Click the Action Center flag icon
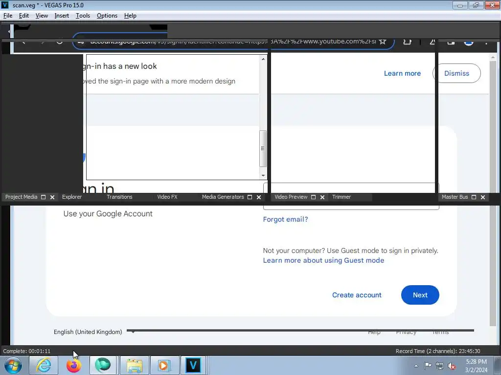501x375 pixels. 428,366
